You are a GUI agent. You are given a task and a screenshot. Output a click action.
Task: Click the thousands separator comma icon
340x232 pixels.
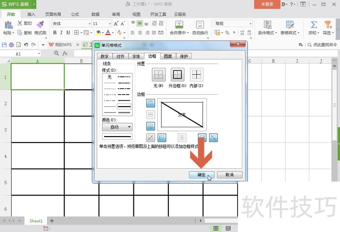click(x=234, y=33)
